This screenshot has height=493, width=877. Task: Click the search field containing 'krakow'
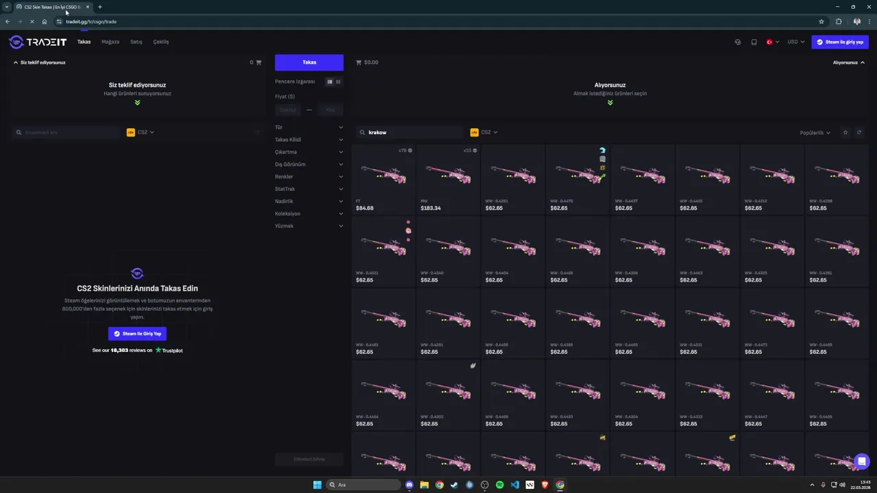[410, 132]
